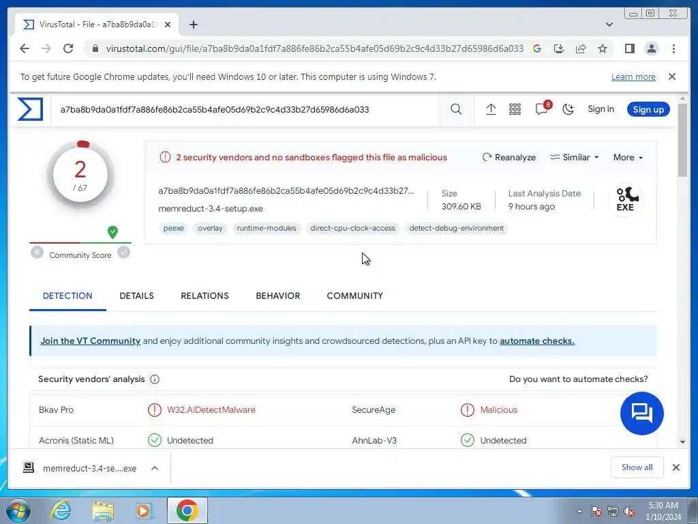
Task: Open the notifications comment icon
Action: click(x=542, y=108)
